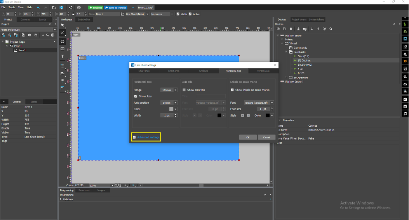409x220 pixels.
Task: Switch to the Vertical axis tab
Action: [263, 71]
